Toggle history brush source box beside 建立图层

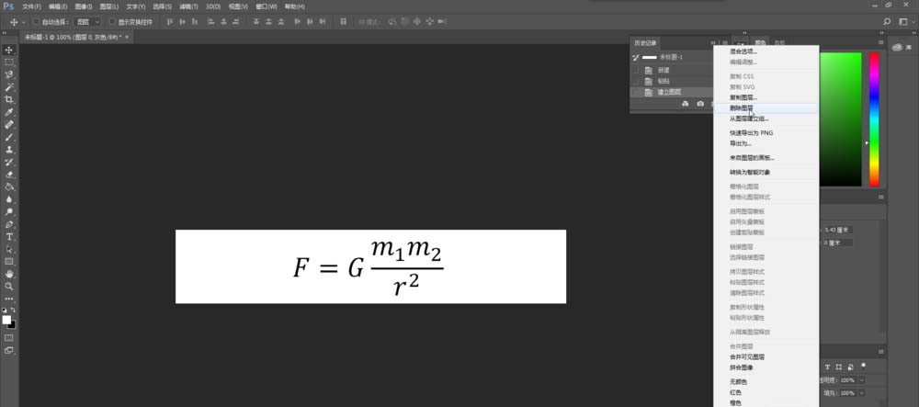[x=636, y=93]
